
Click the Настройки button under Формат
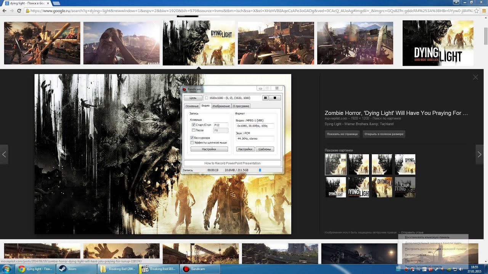coord(245,149)
